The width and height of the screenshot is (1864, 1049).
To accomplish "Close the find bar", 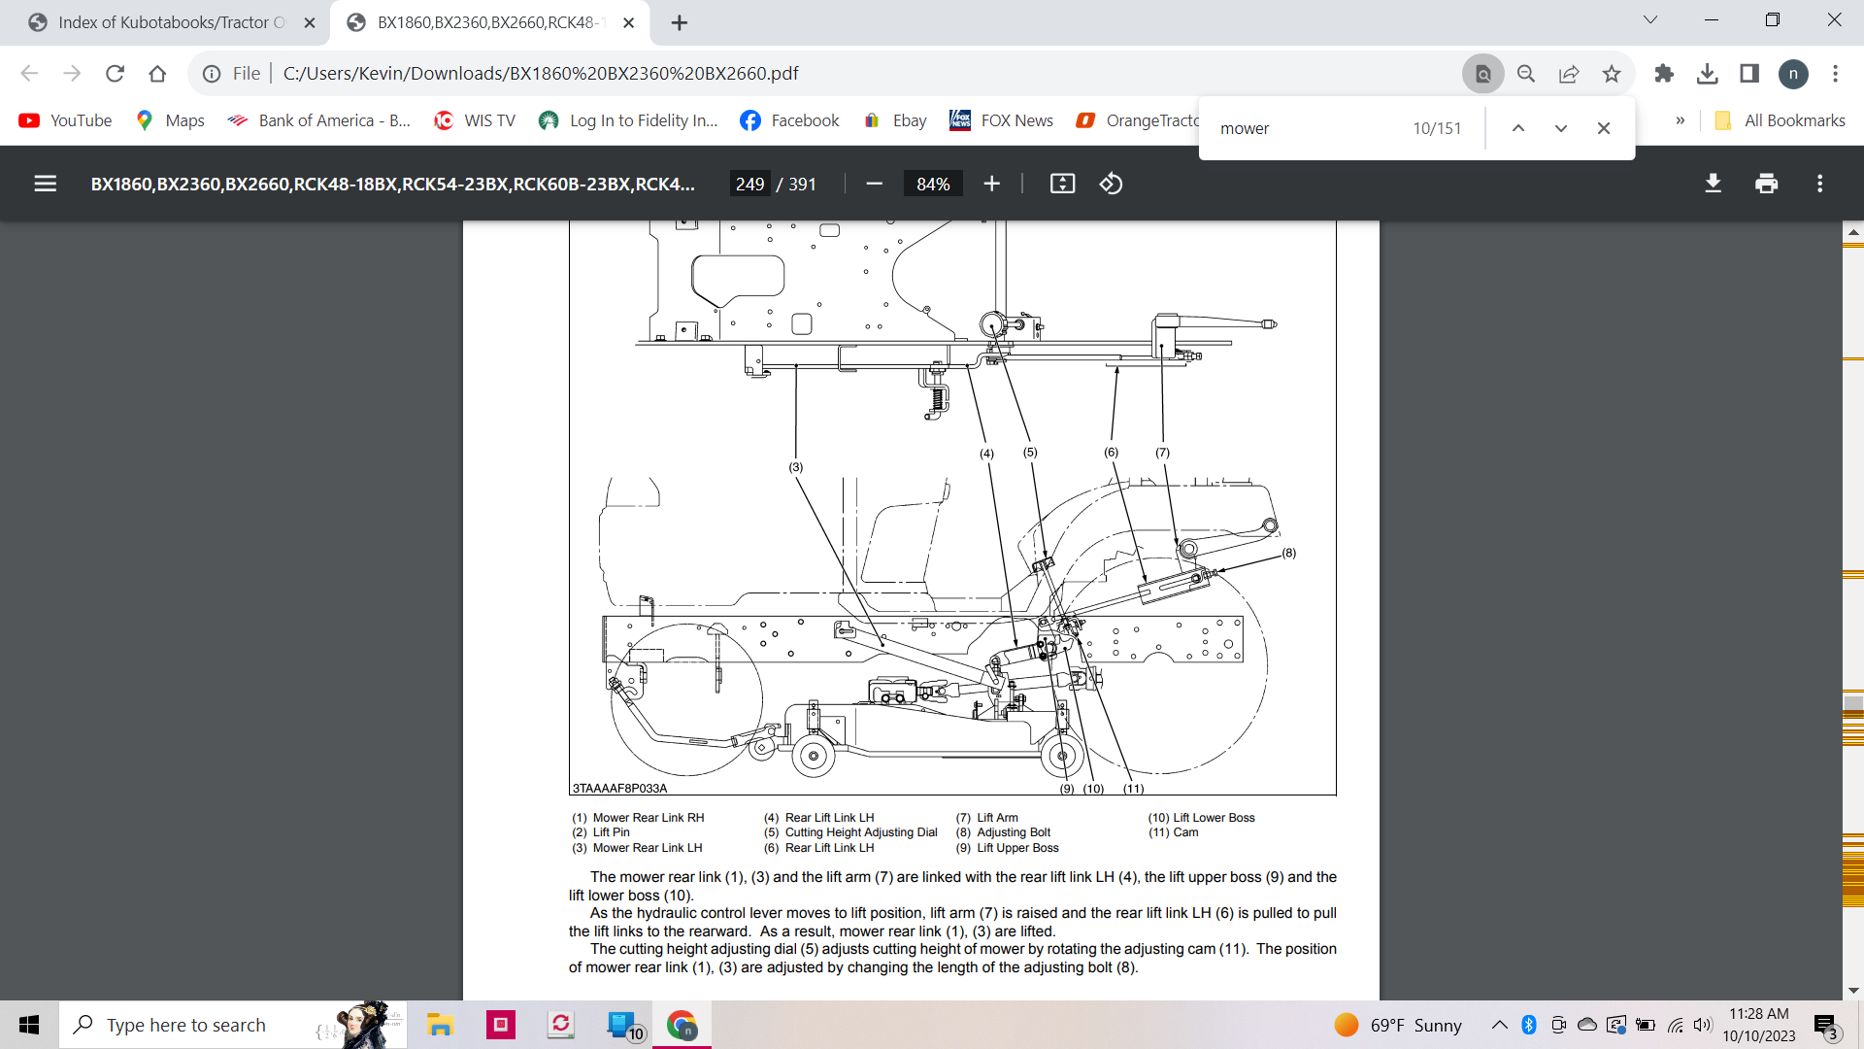I will [1603, 128].
